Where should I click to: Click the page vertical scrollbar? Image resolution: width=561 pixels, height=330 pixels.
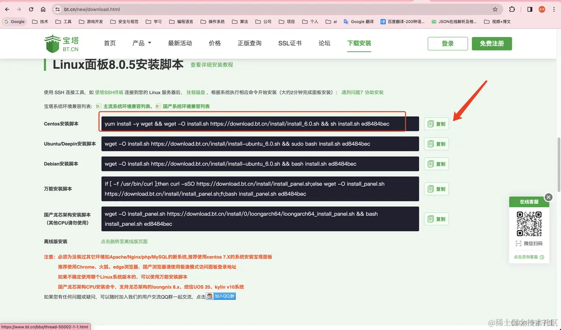558,165
